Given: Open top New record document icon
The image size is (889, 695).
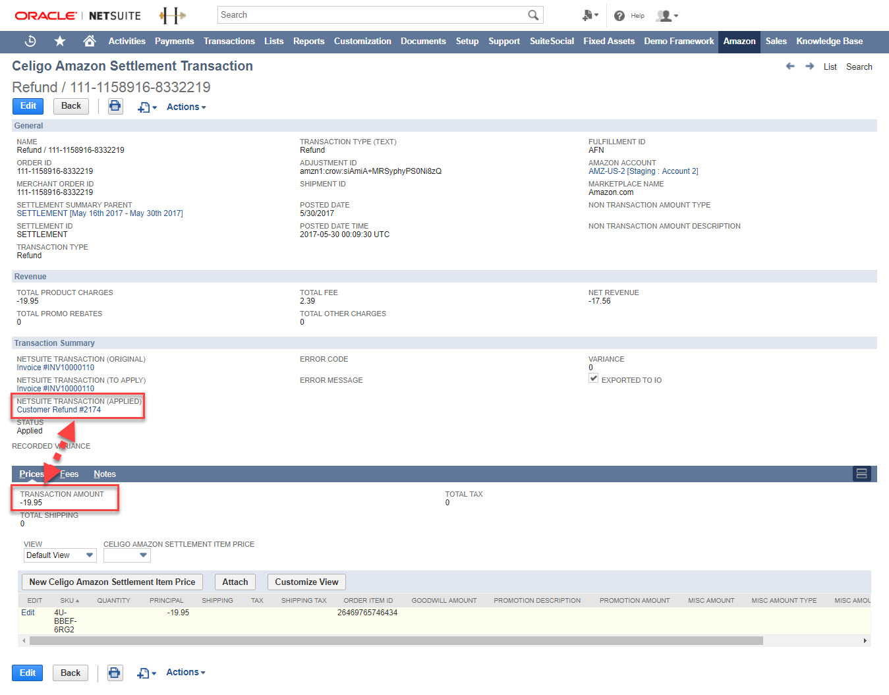Looking at the screenshot, I should point(147,107).
